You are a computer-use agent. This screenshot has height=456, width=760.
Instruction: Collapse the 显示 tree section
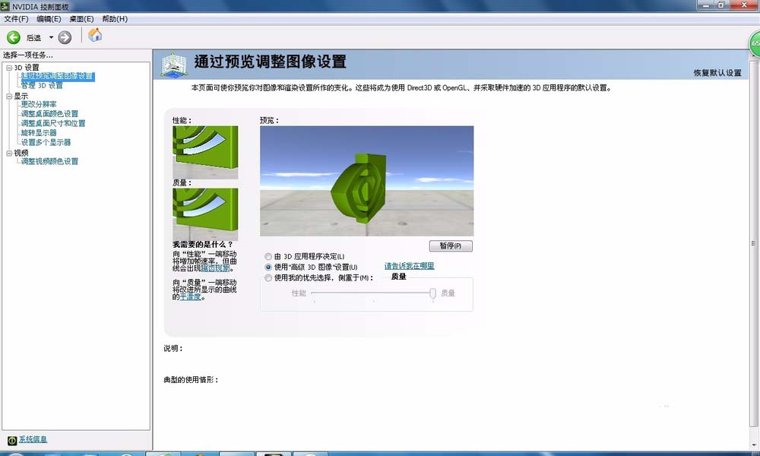tap(8, 97)
